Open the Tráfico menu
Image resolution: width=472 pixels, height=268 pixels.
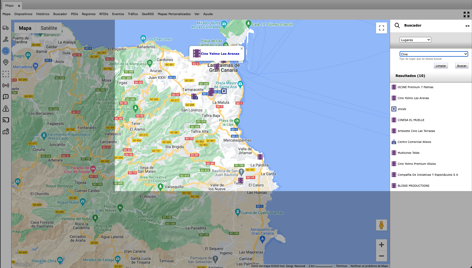133,14
